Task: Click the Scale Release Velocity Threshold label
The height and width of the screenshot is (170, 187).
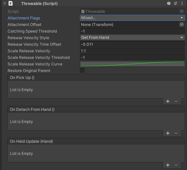Action: [x=39, y=58]
